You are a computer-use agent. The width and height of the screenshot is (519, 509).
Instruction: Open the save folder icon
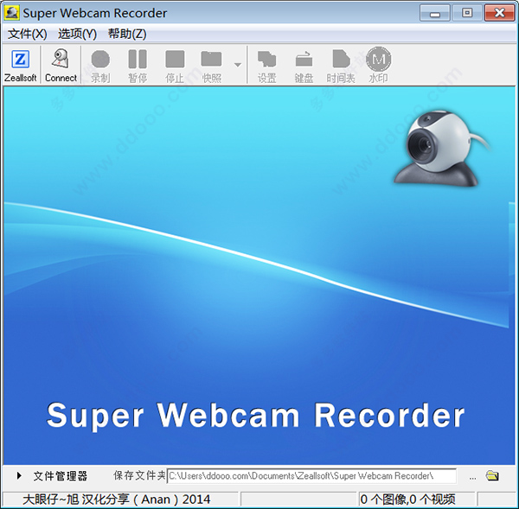coord(492,476)
